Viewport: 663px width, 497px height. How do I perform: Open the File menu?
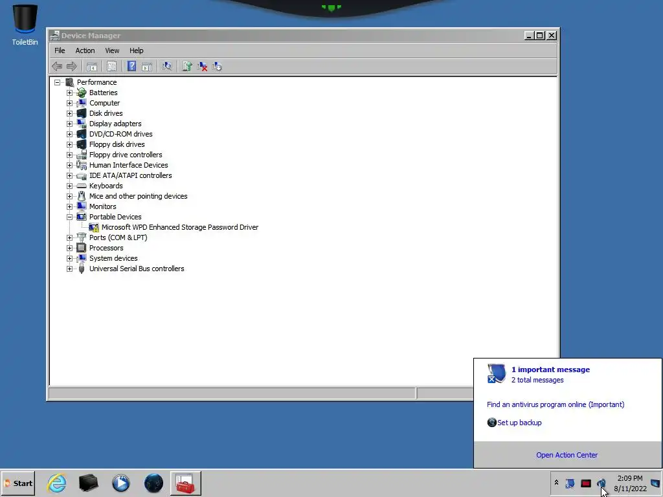60,50
